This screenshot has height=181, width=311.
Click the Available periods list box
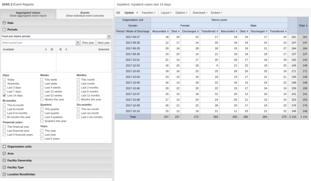29,62
